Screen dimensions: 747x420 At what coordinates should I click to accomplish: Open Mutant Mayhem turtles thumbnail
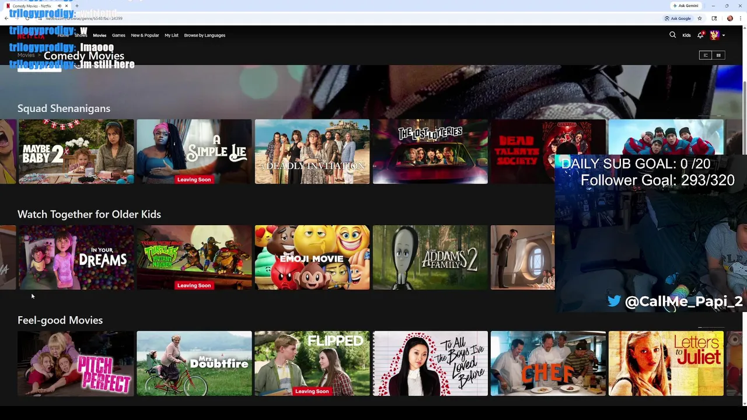pos(194,257)
